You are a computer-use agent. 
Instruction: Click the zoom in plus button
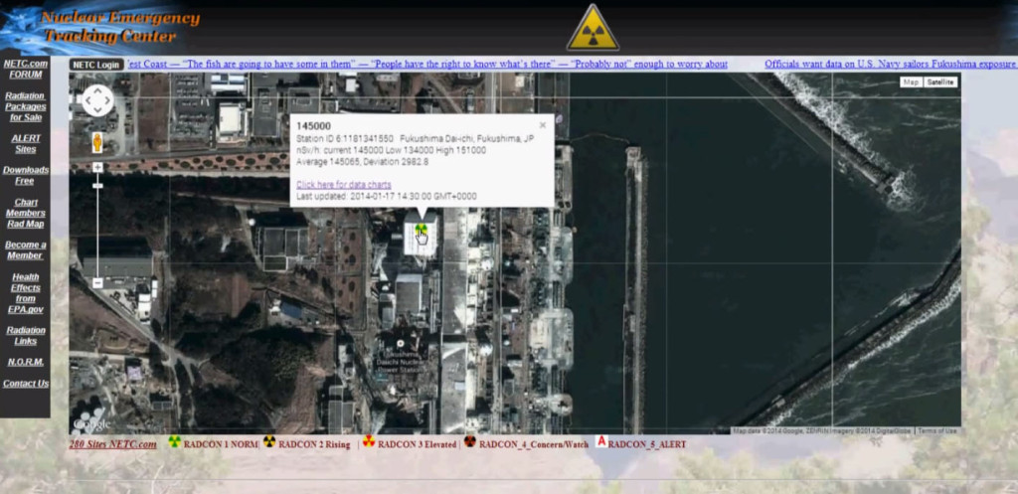(x=97, y=167)
